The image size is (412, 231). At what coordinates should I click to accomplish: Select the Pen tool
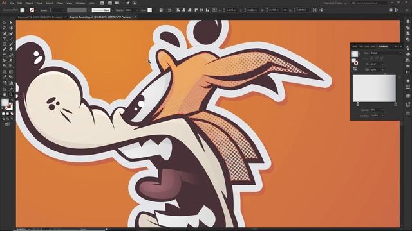pos(5,33)
